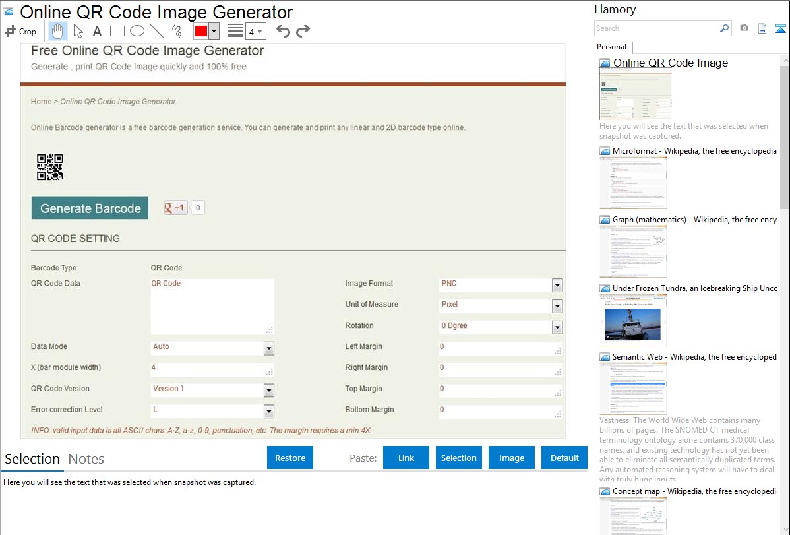Viewport: 790px width, 535px height.
Task: Click the snapshot list scroll-up arrow
Action: point(785,61)
